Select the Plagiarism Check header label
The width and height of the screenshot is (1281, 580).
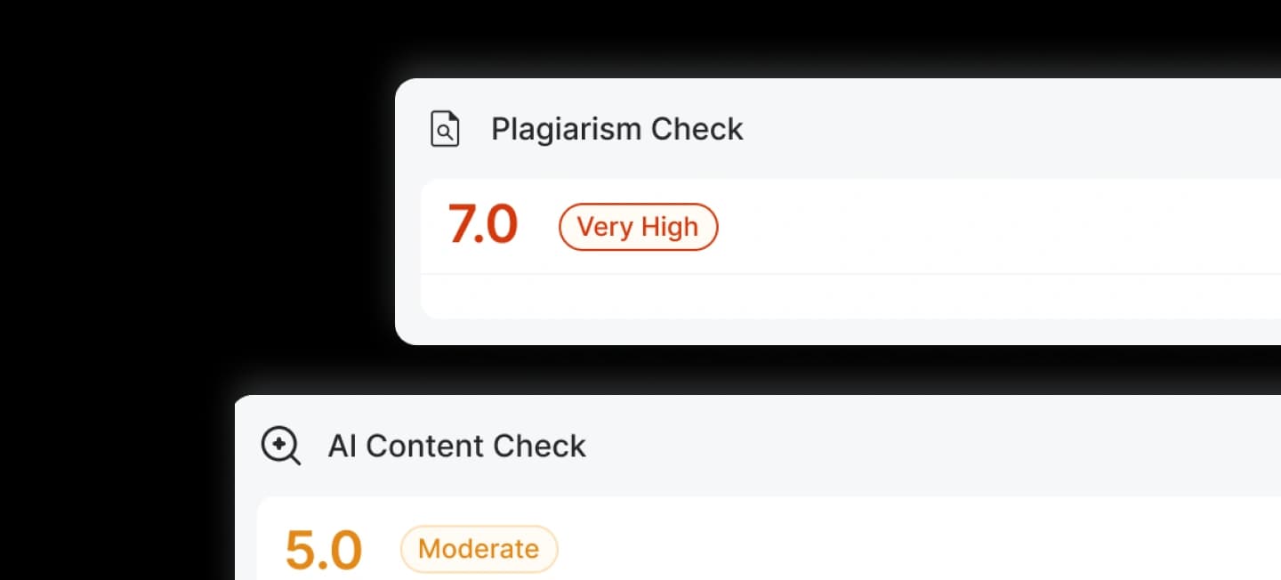(617, 128)
